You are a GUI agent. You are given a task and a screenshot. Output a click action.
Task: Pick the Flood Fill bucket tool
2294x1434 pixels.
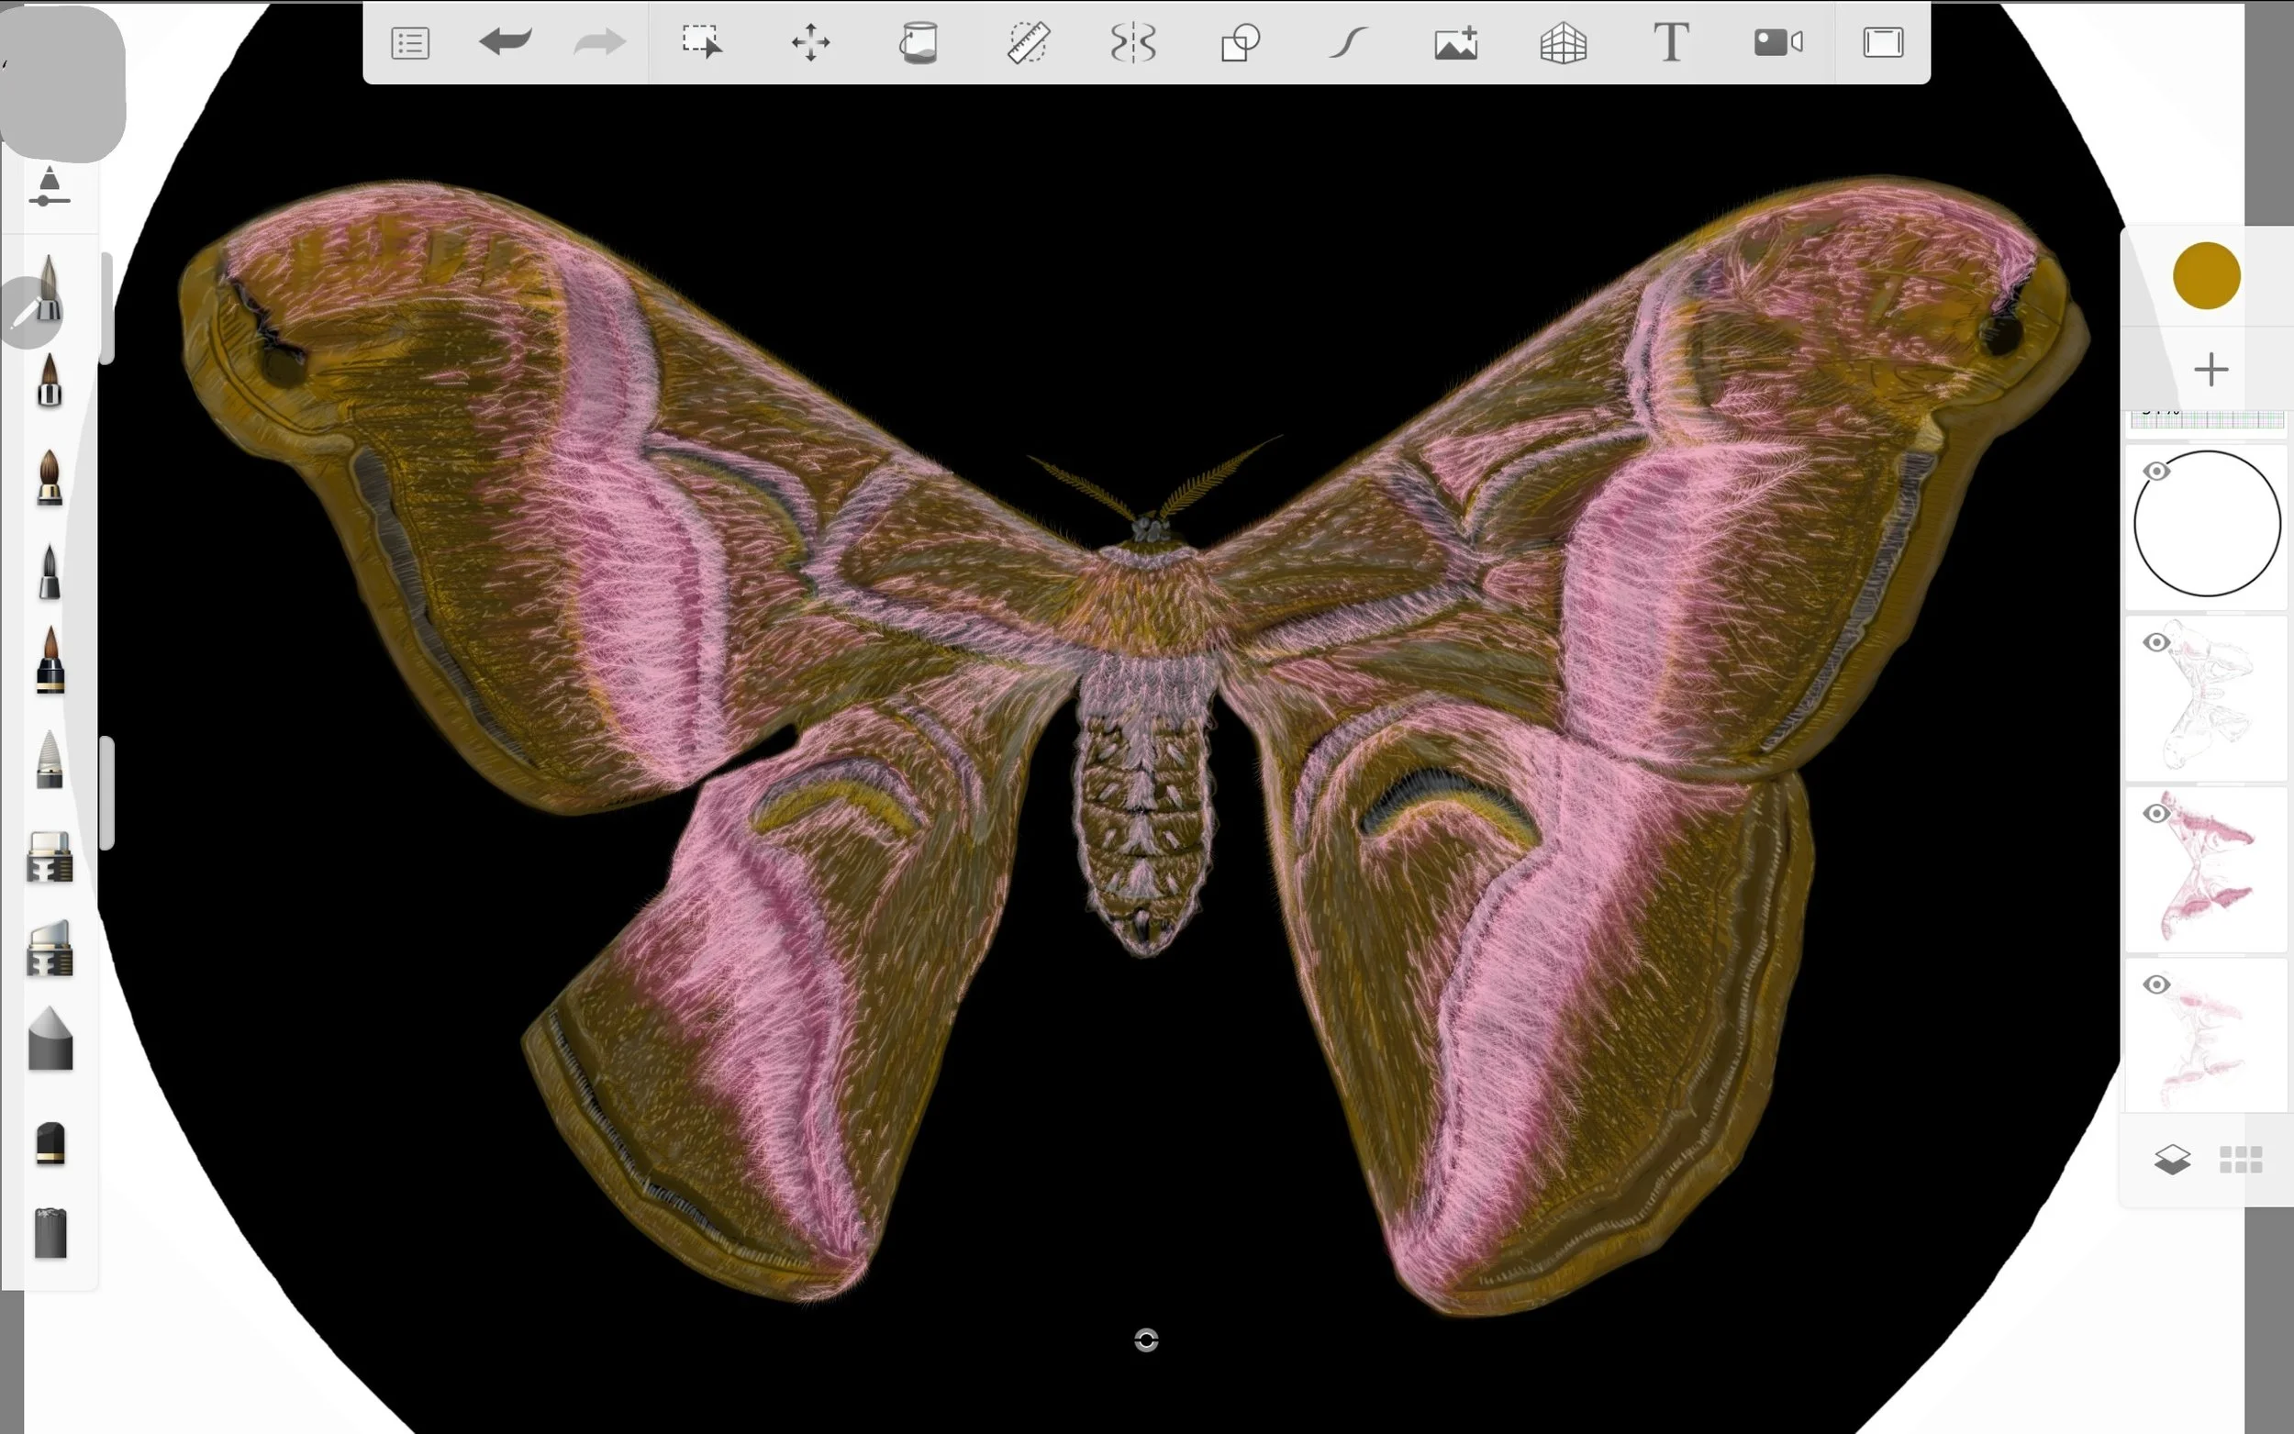(918, 43)
